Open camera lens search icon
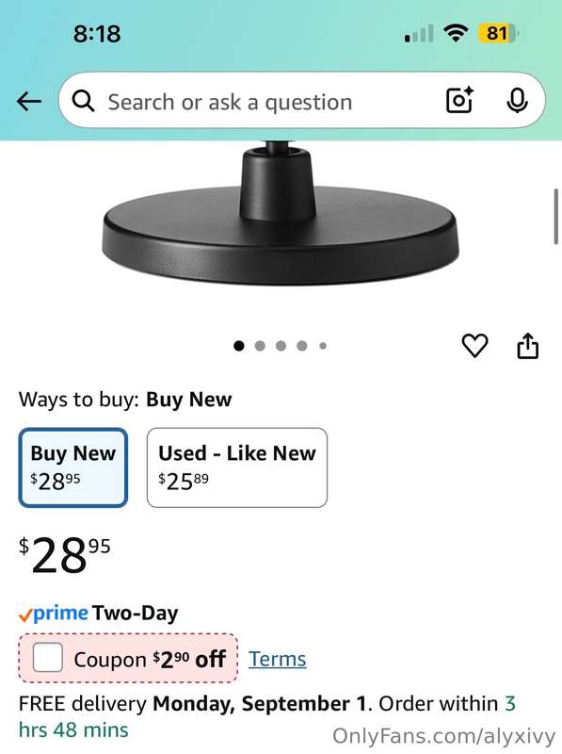This screenshot has width=562, height=754. pyautogui.click(x=459, y=100)
